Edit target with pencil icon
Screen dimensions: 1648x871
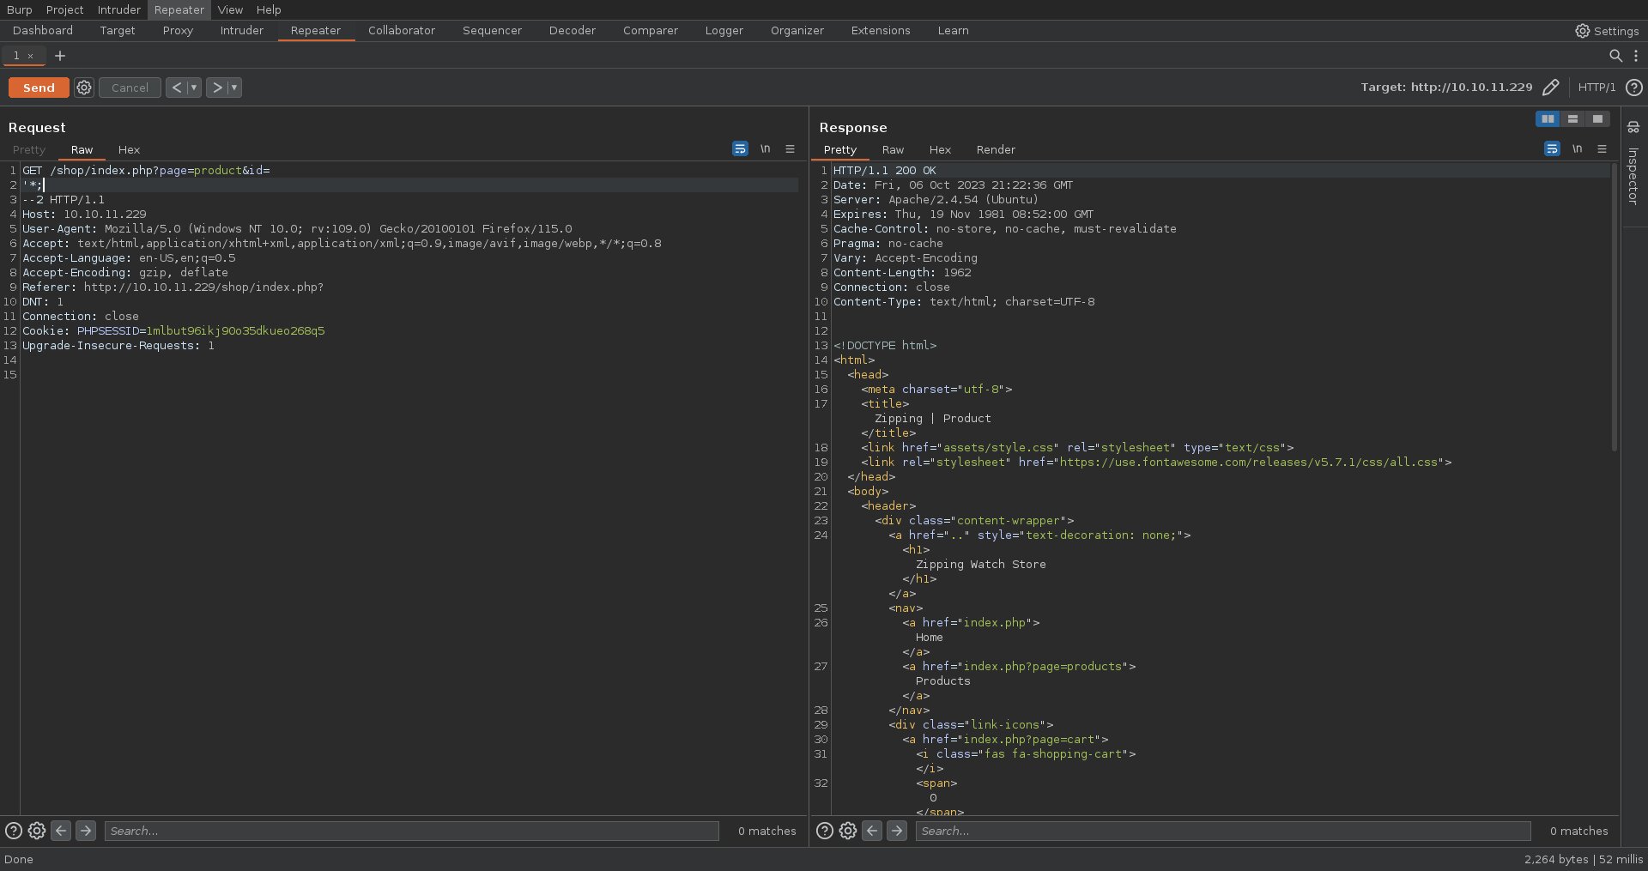click(1550, 88)
